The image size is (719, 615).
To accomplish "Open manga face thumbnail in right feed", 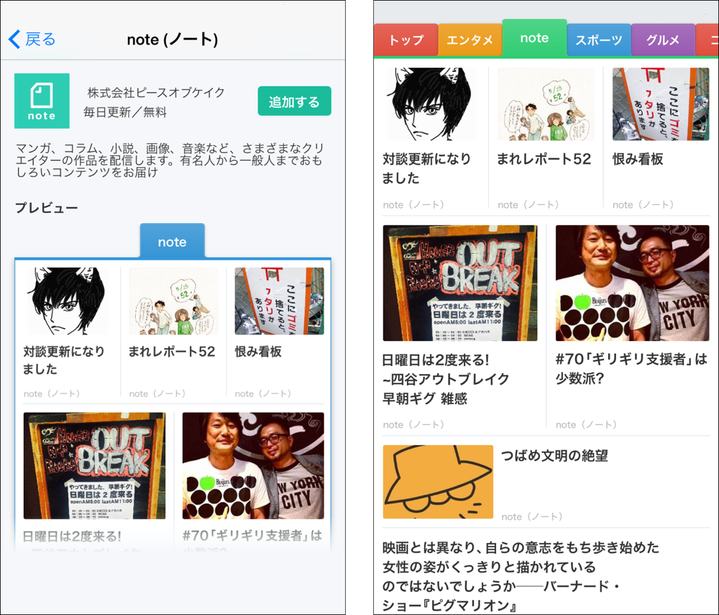I will click(x=431, y=104).
